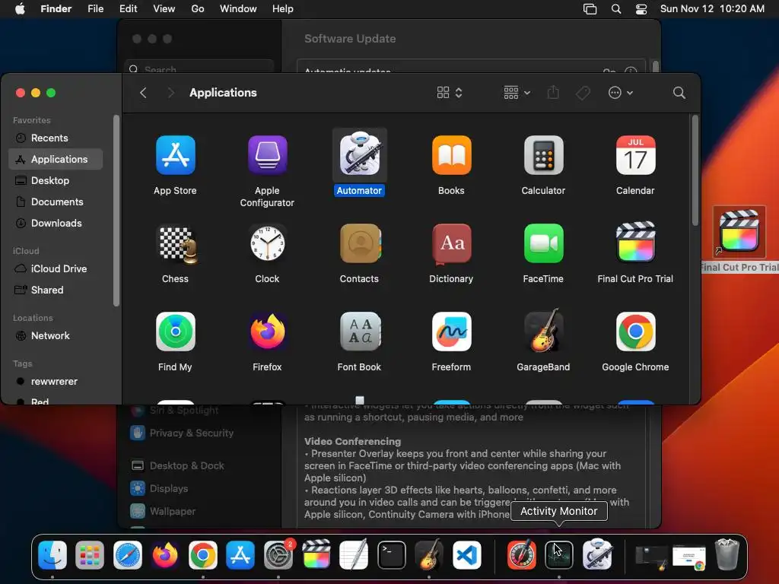Click the menu bar date and time

[712, 9]
